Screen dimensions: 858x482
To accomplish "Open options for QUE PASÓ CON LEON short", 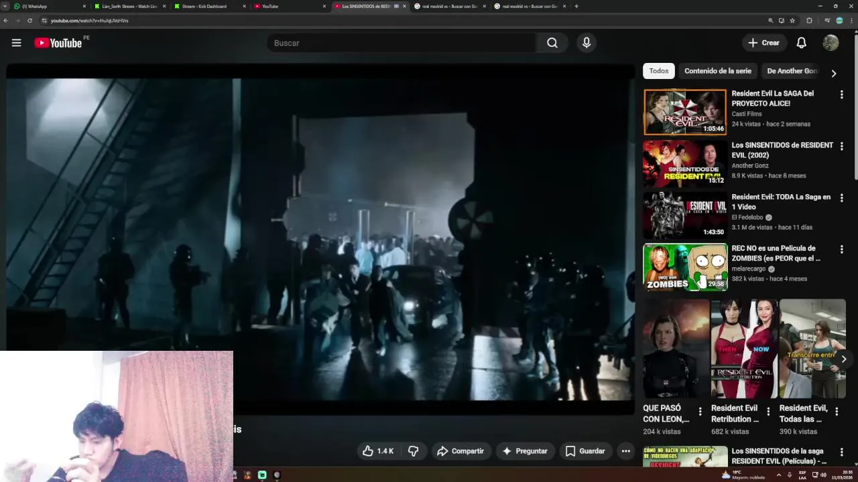I will [x=700, y=411].
